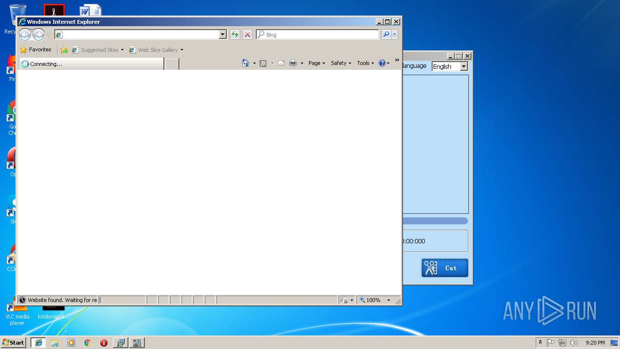Run search with the magnifier button
The image size is (620, 349).
[386, 34]
